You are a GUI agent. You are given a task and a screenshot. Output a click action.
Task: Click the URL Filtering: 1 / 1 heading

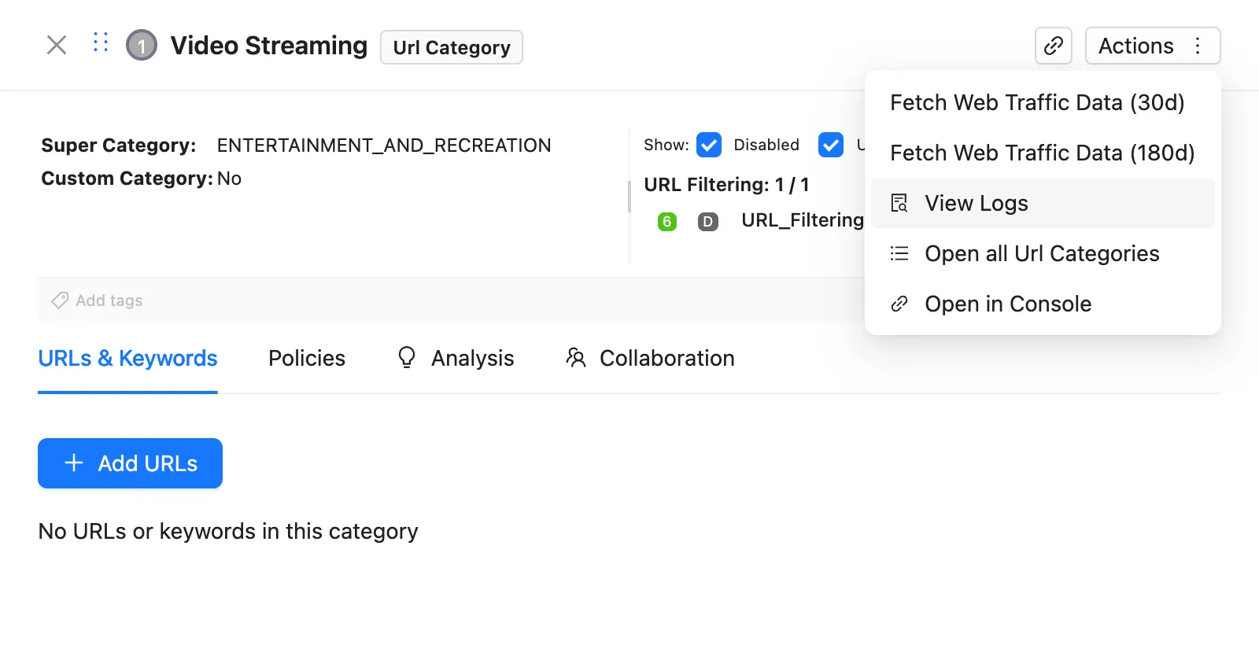pyautogui.click(x=726, y=185)
